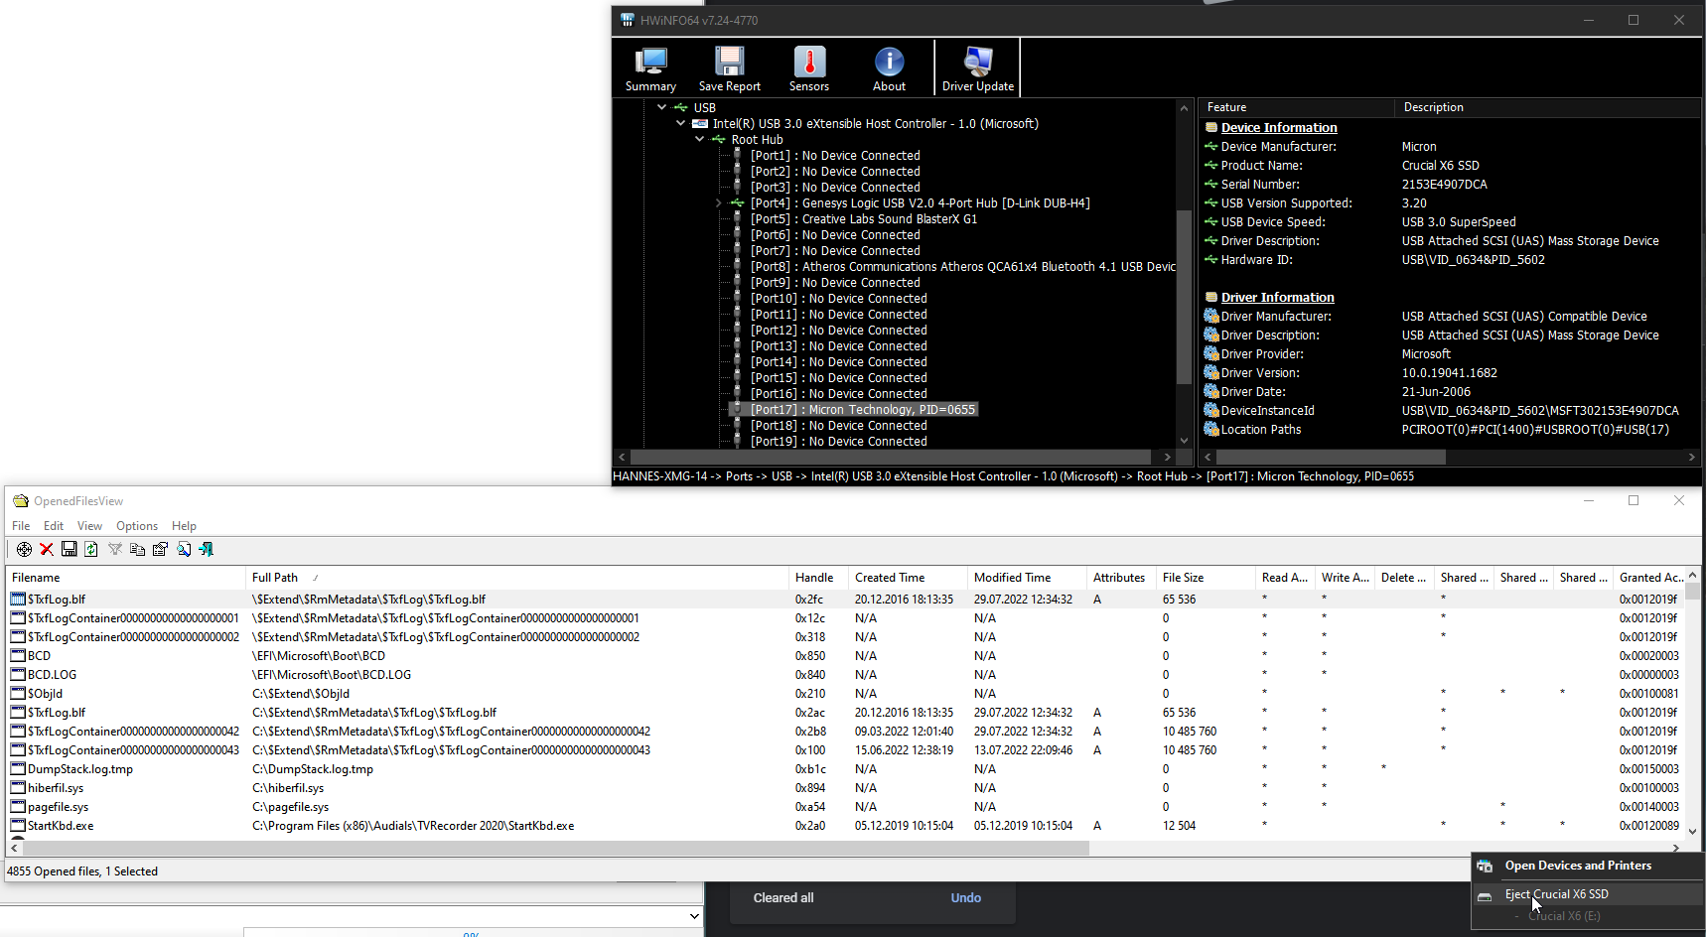1706x937 pixels.
Task: Click the Hardware ID value USB\VID_0634&PID_5602
Action: tap(1473, 260)
